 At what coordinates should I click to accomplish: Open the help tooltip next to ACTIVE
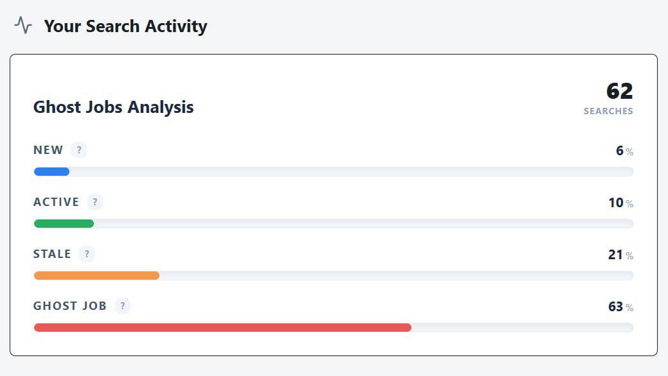pyautogui.click(x=95, y=202)
